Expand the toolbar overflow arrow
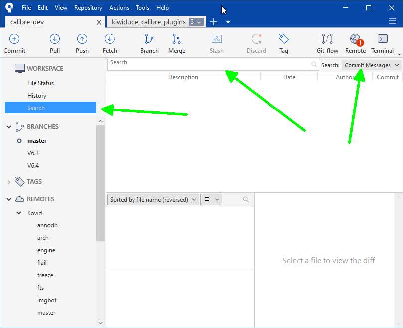 click(x=399, y=54)
